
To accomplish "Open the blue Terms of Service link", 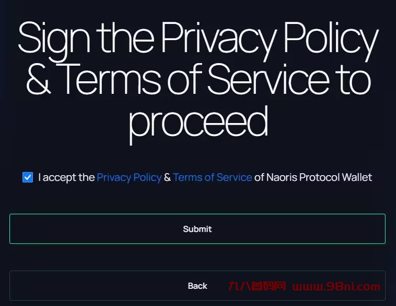I will [212, 177].
